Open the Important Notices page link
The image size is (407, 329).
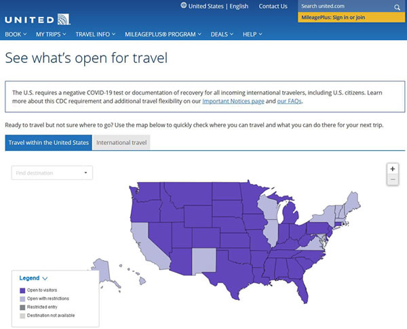233,102
